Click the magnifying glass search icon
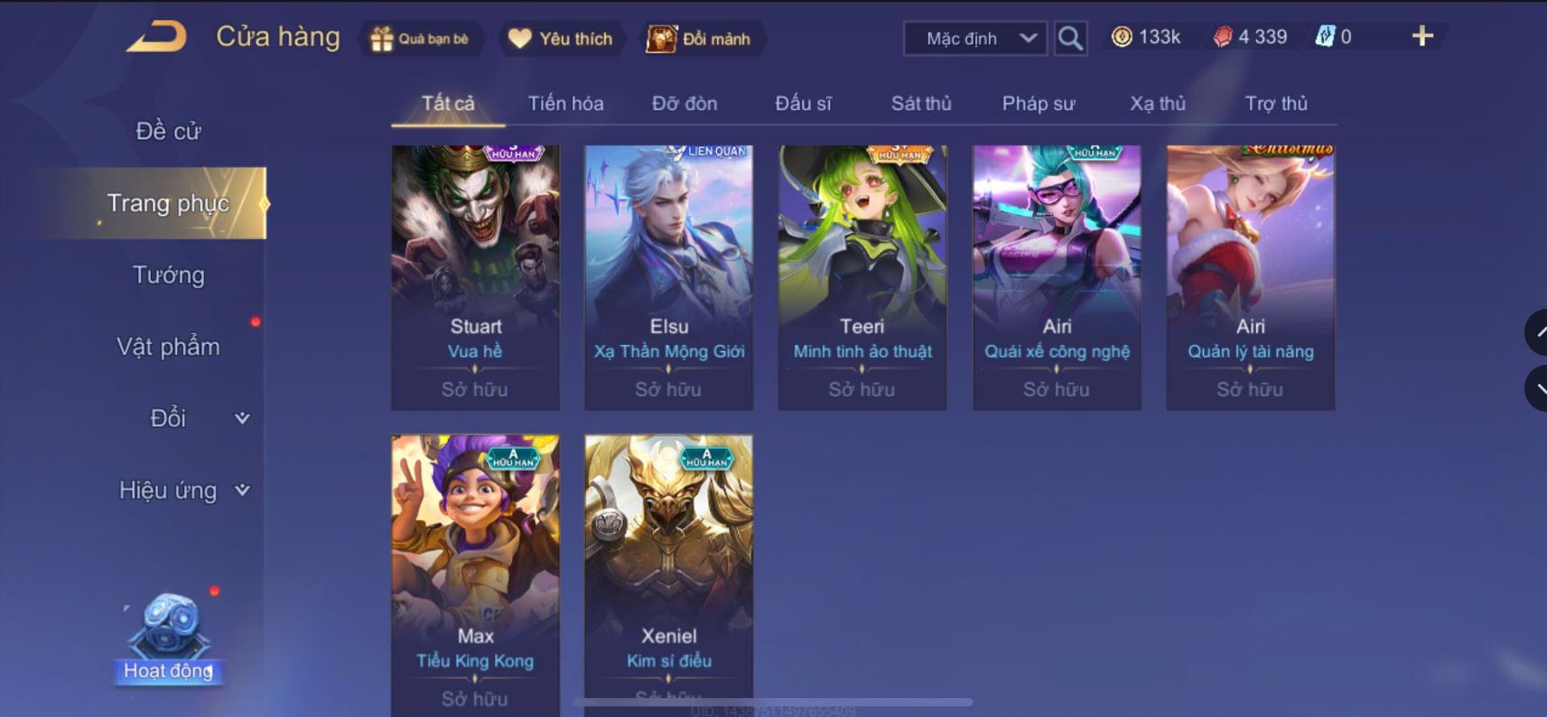This screenshot has width=1547, height=717. point(1070,39)
